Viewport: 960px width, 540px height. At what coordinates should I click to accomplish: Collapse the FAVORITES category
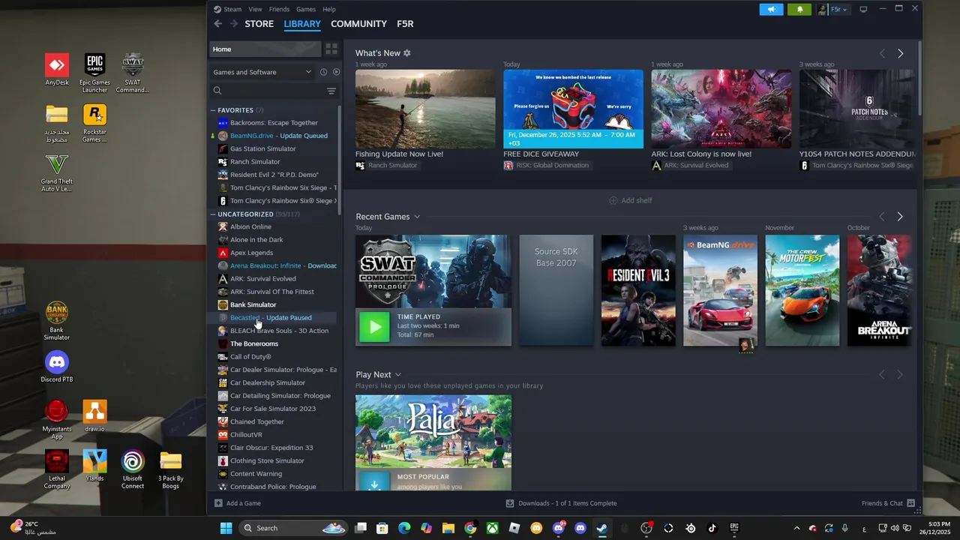tap(213, 110)
